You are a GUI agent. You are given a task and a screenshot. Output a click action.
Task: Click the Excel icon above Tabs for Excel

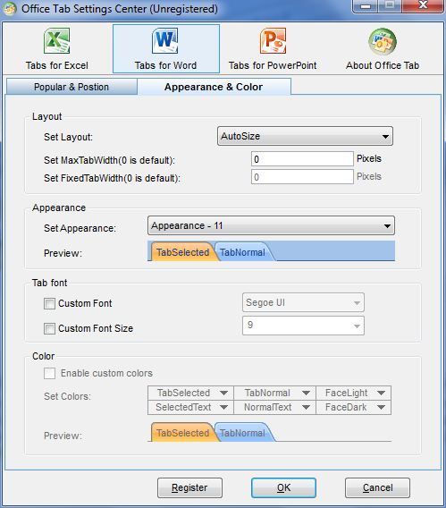(x=57, y=41)
